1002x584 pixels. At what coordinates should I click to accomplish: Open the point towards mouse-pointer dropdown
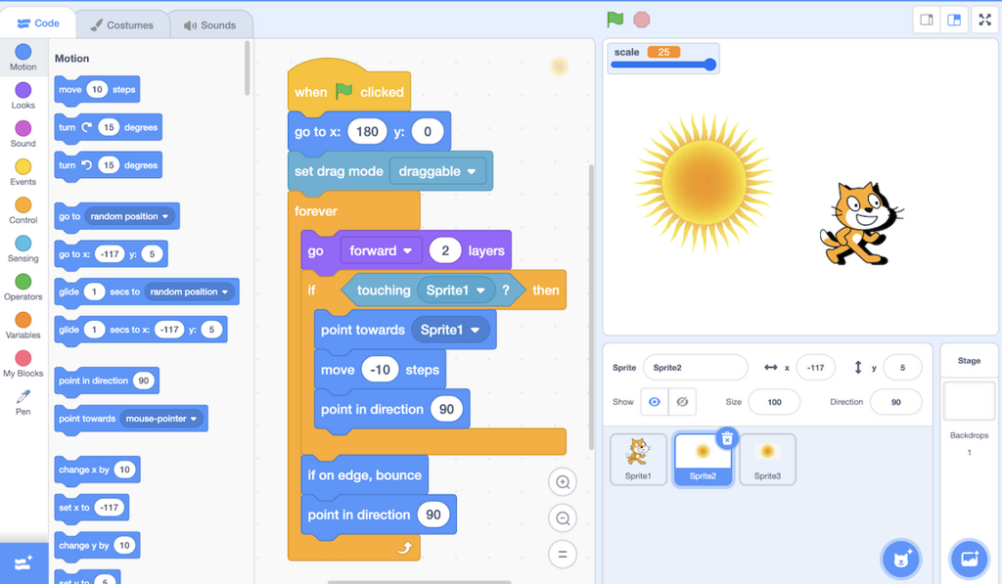[x=161, y=419]
